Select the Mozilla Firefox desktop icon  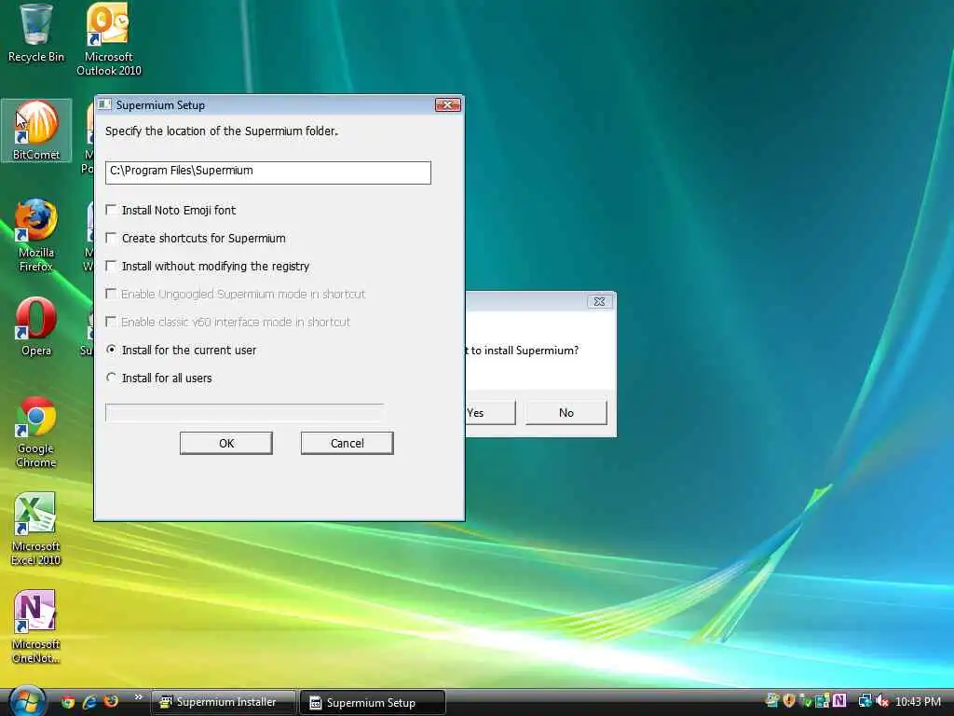[36, 235]
